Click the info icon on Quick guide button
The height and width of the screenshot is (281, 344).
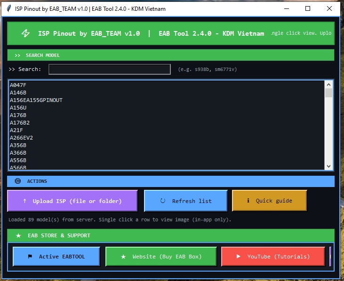pos(248,201)
